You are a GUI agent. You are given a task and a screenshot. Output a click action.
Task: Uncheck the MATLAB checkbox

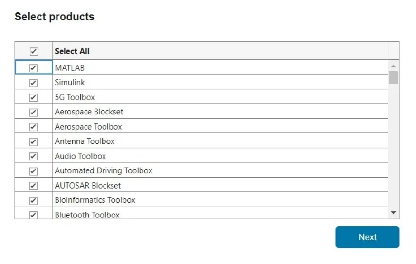click(33, 68)
